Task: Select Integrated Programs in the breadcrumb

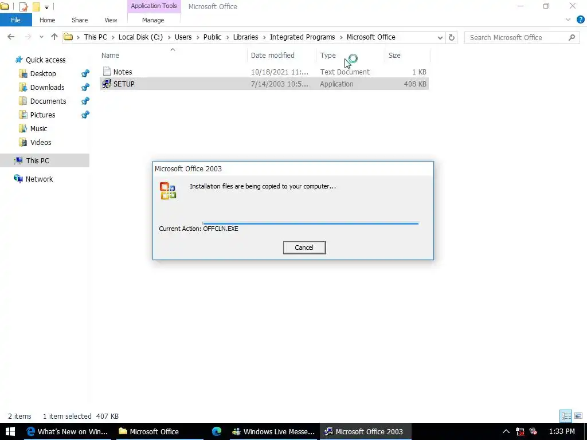Action: (303, 37)
